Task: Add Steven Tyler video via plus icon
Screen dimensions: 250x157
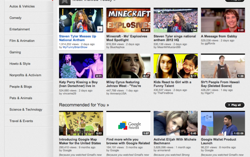Action: tap(100, 29)
